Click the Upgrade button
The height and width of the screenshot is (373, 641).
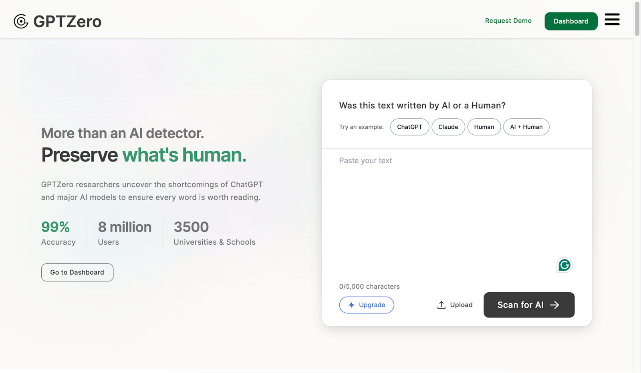tap(367, 305)
